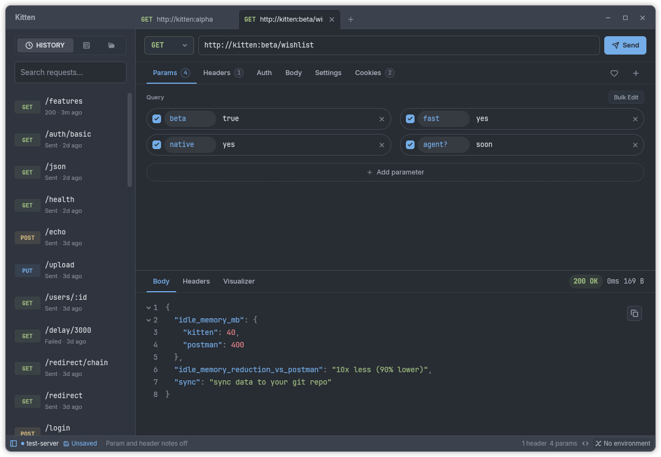Uncheck the agent? parameter checkbox

coord(410,145)
